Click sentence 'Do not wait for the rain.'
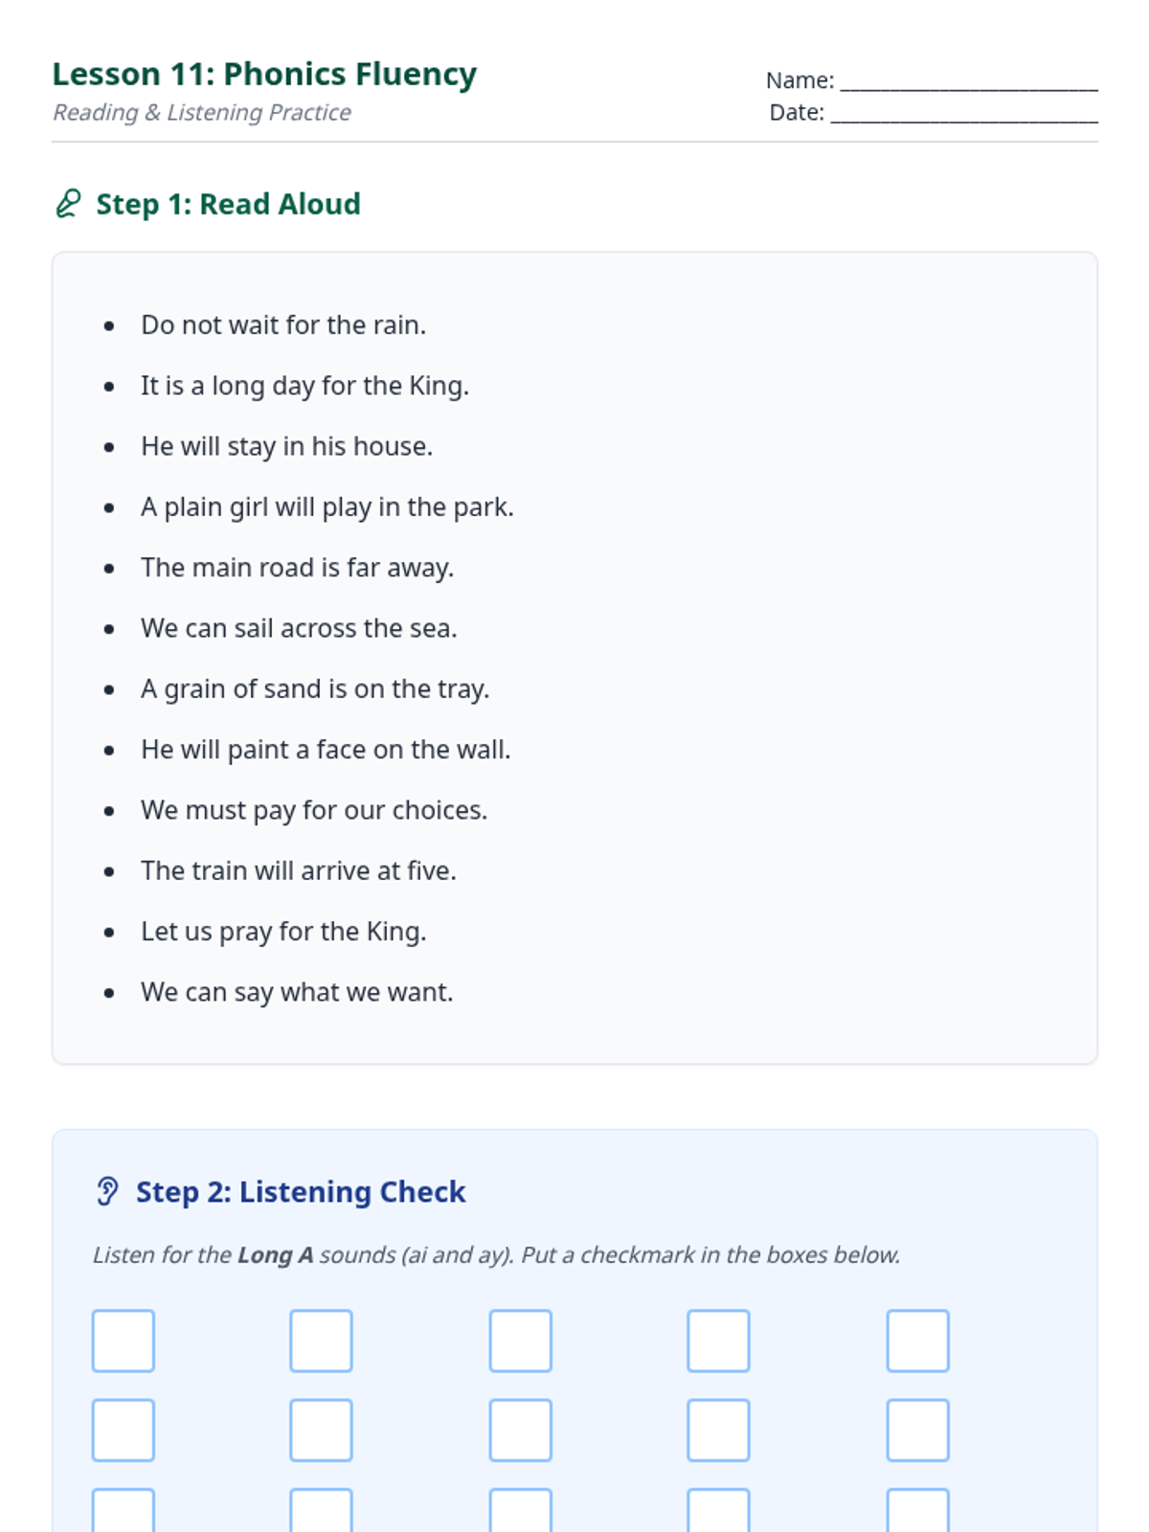 (x=283, y=326)
